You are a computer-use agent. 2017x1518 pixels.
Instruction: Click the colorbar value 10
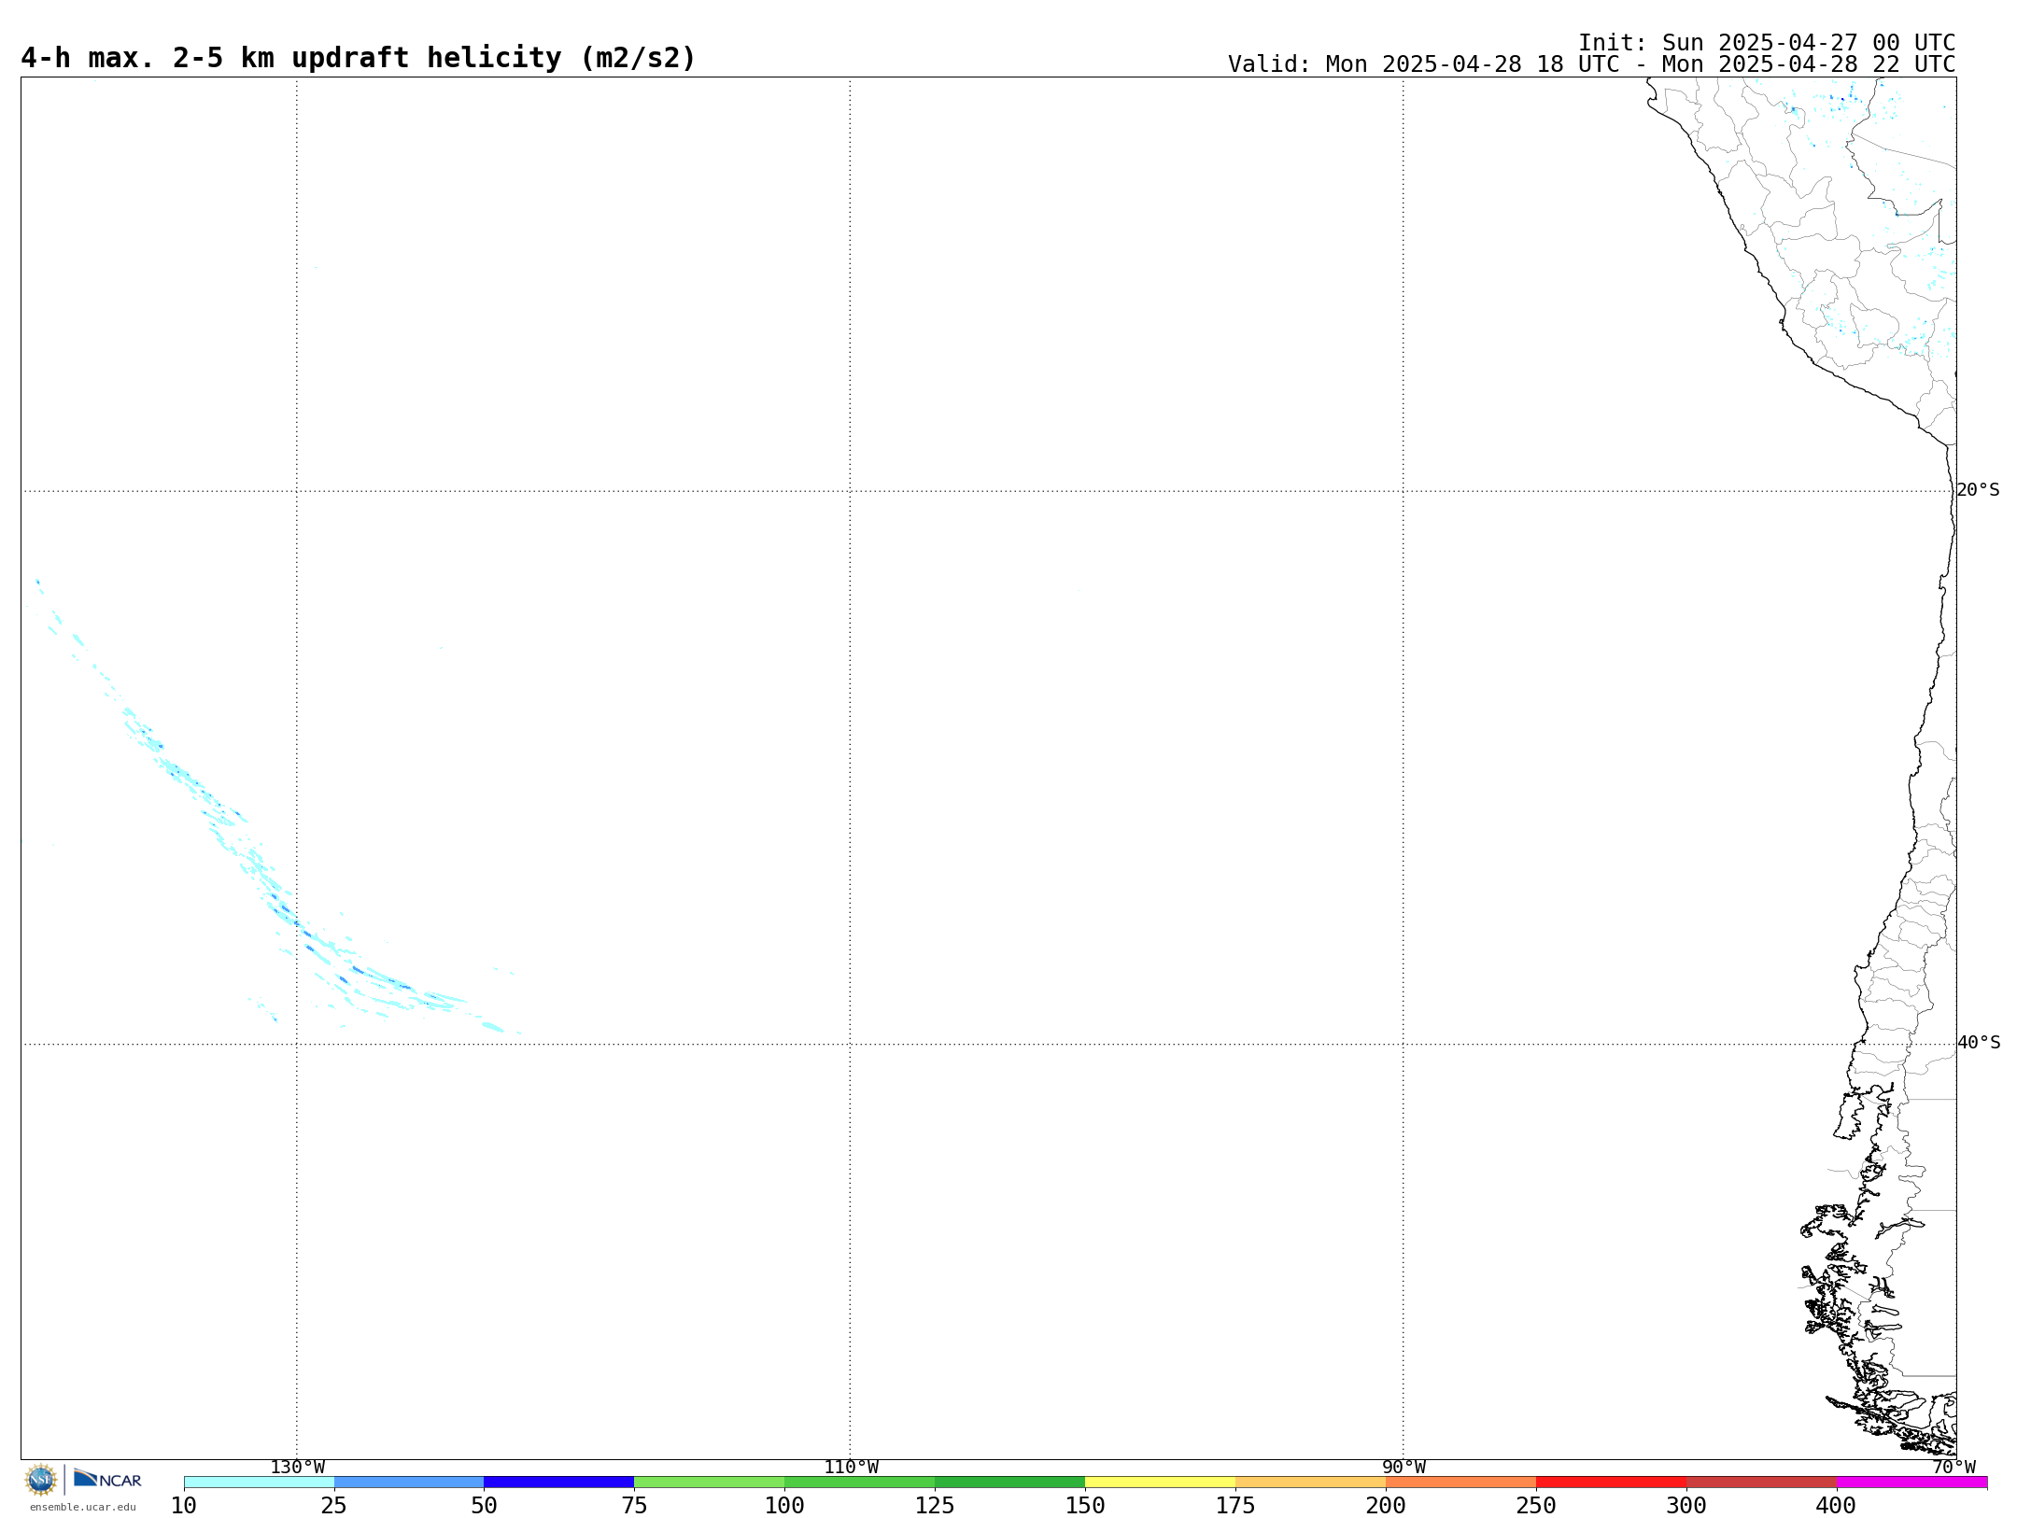pyautogui.click(x=184, y=1506)
